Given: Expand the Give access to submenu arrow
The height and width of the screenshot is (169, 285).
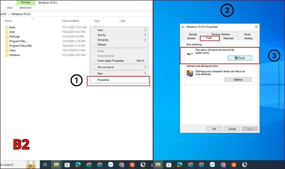Looking at the screenshot, I should (145, 67).
